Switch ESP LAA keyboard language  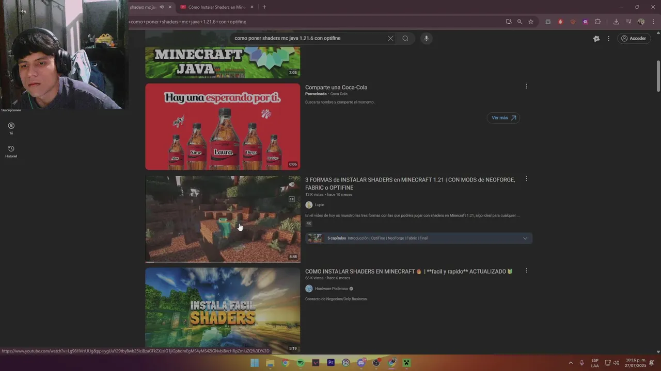click(x=595, y=363)
